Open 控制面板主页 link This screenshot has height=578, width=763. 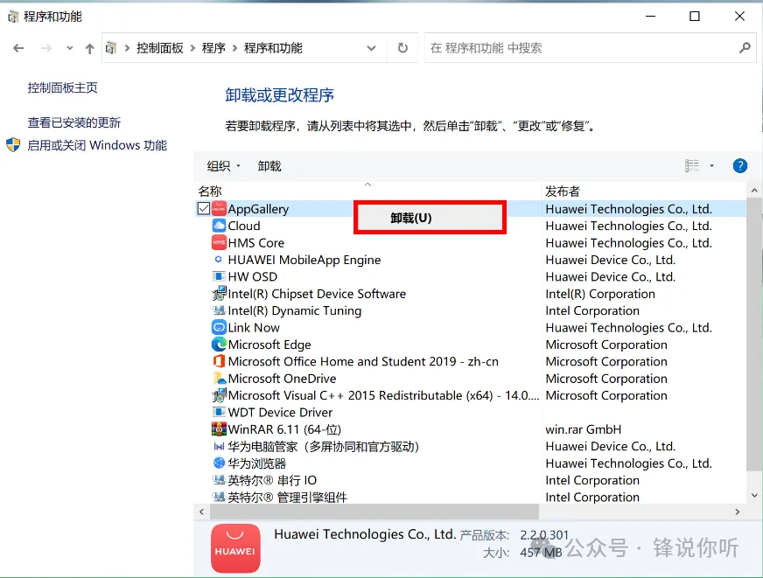[x=62, y=88]
